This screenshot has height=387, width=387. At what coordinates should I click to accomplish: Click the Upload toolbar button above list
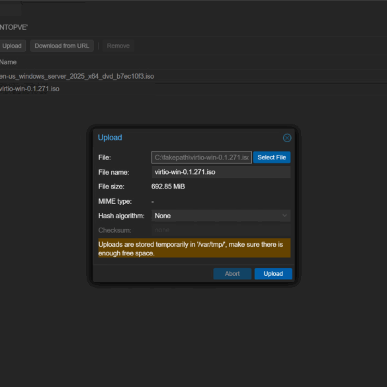[x=12, y=46]
